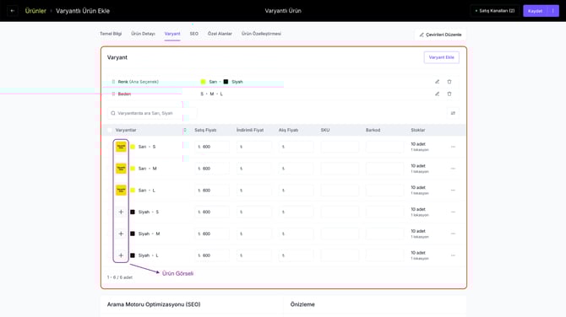Image resolution: width=566 pixels, height=317 pixels.
Task: Open the Ürün Detayı tab
Action: (143, 34)
